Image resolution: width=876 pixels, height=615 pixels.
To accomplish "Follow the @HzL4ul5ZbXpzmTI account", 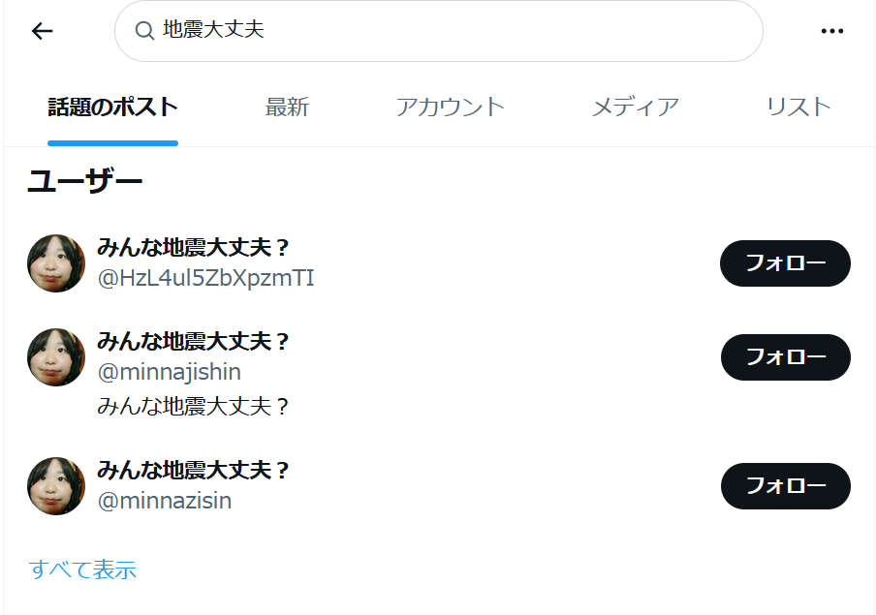I will 785,263.
